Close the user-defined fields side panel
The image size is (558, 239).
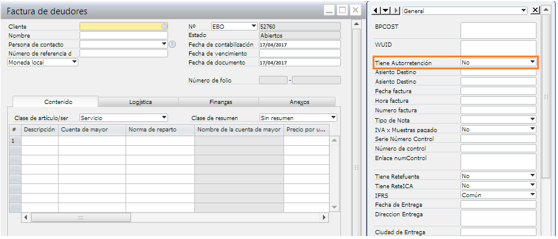click(535, 10)
